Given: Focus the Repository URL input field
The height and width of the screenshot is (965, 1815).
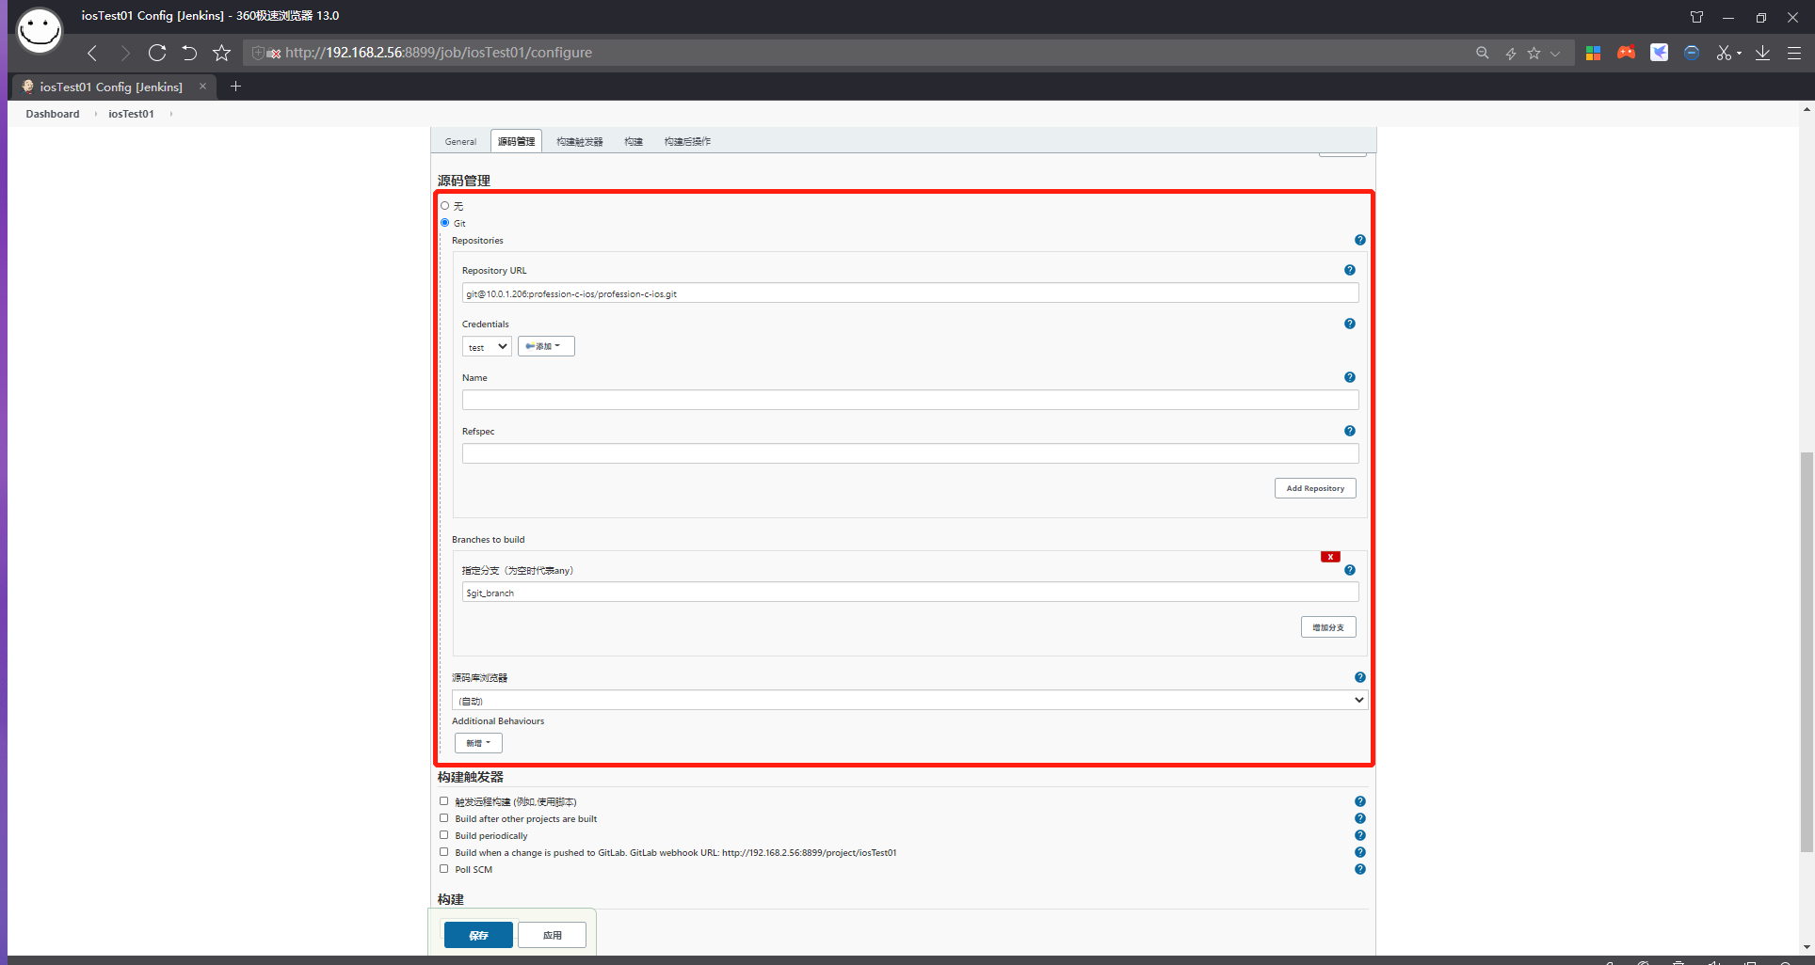Looking at the screenshot, I should [910, 293].
